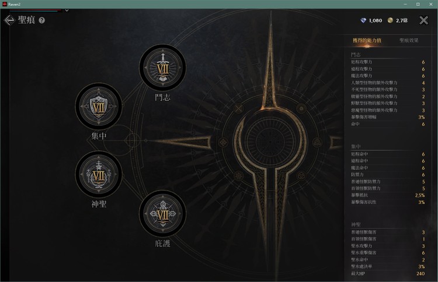Open the question mark help icon
Screen dimensions: 438x282
click(x=42, y=20)
